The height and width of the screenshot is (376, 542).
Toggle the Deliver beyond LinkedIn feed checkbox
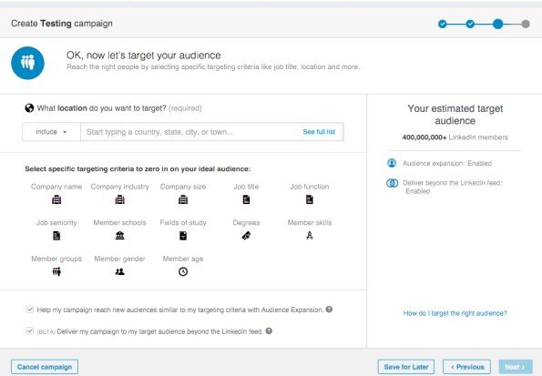[30, 331]
